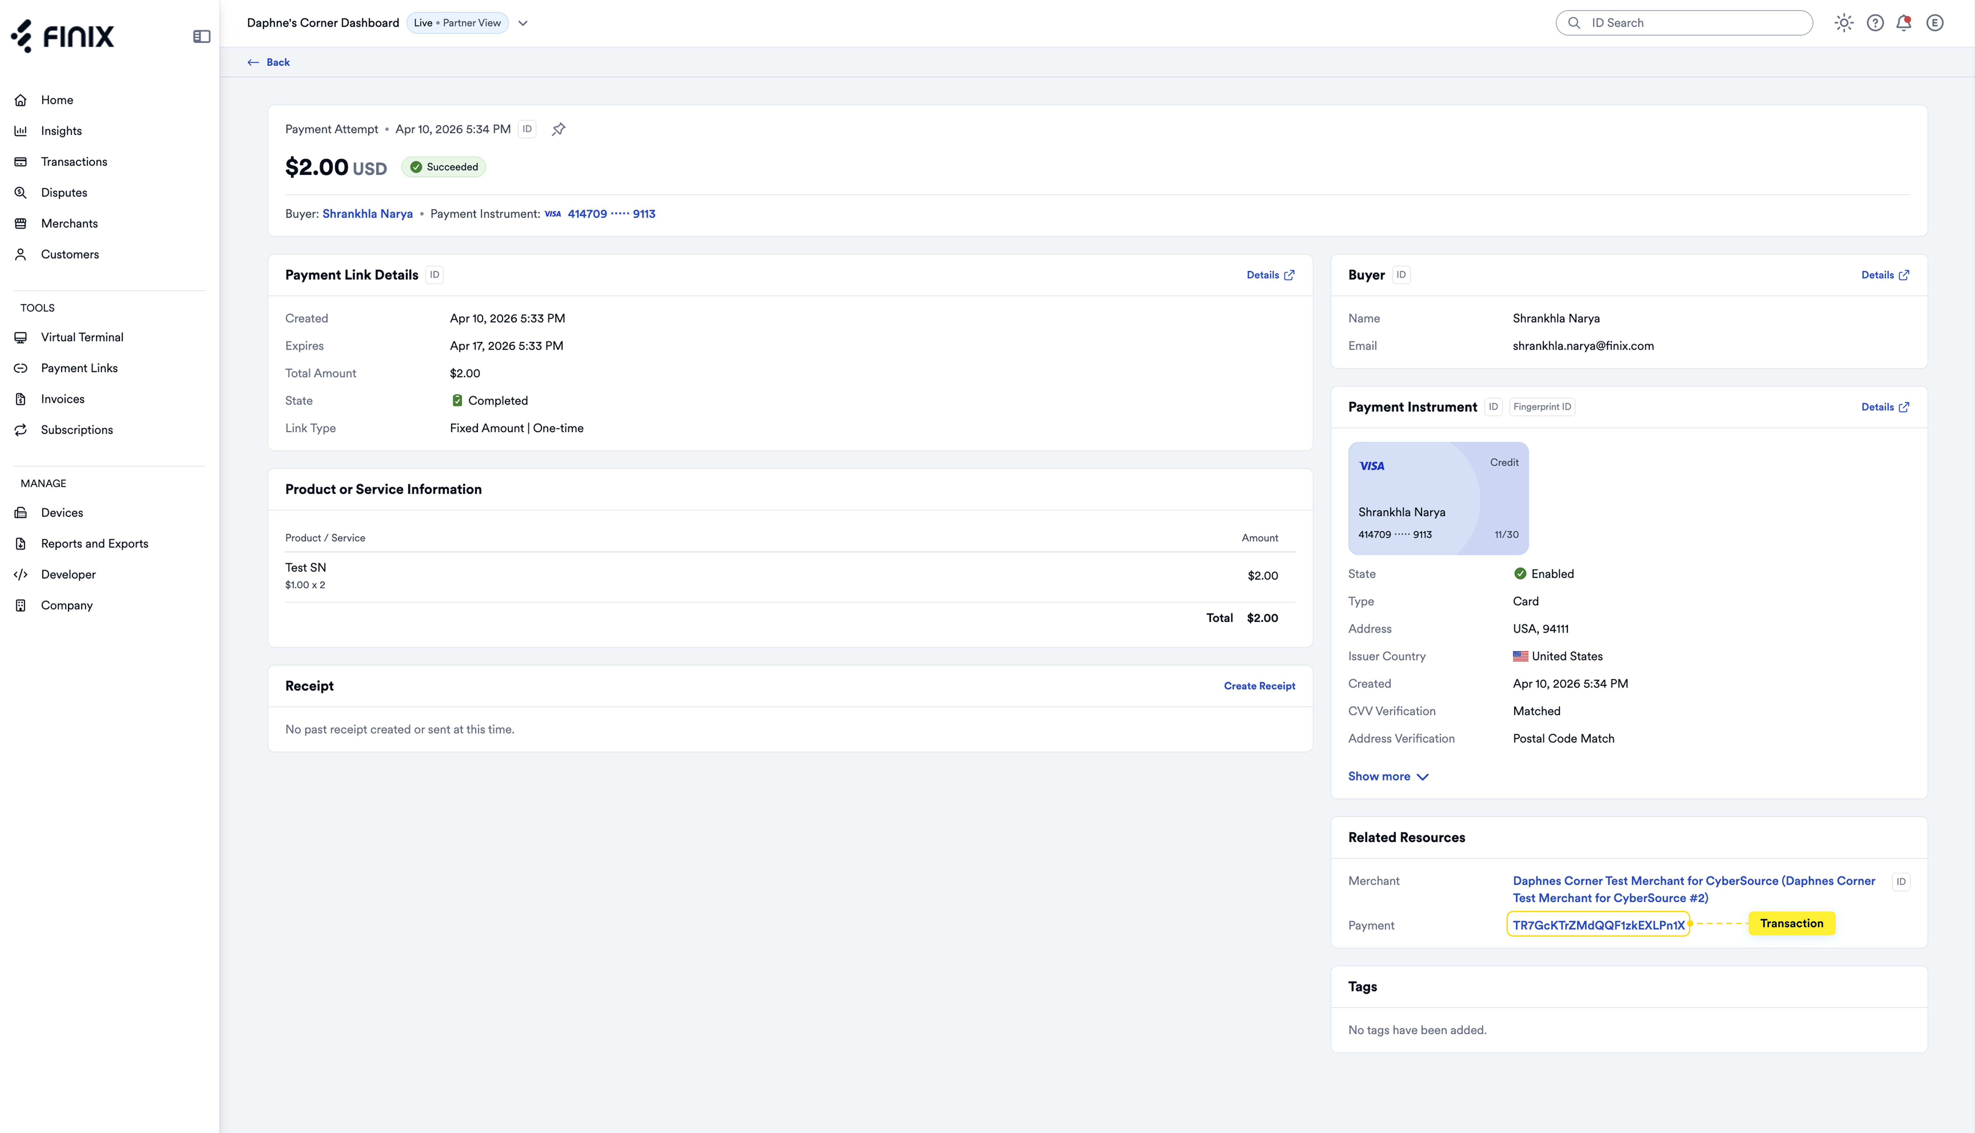Copy the Payment Link Details ID badge
Viewport: 1975px width, 1133px height.
coord(435,275)
